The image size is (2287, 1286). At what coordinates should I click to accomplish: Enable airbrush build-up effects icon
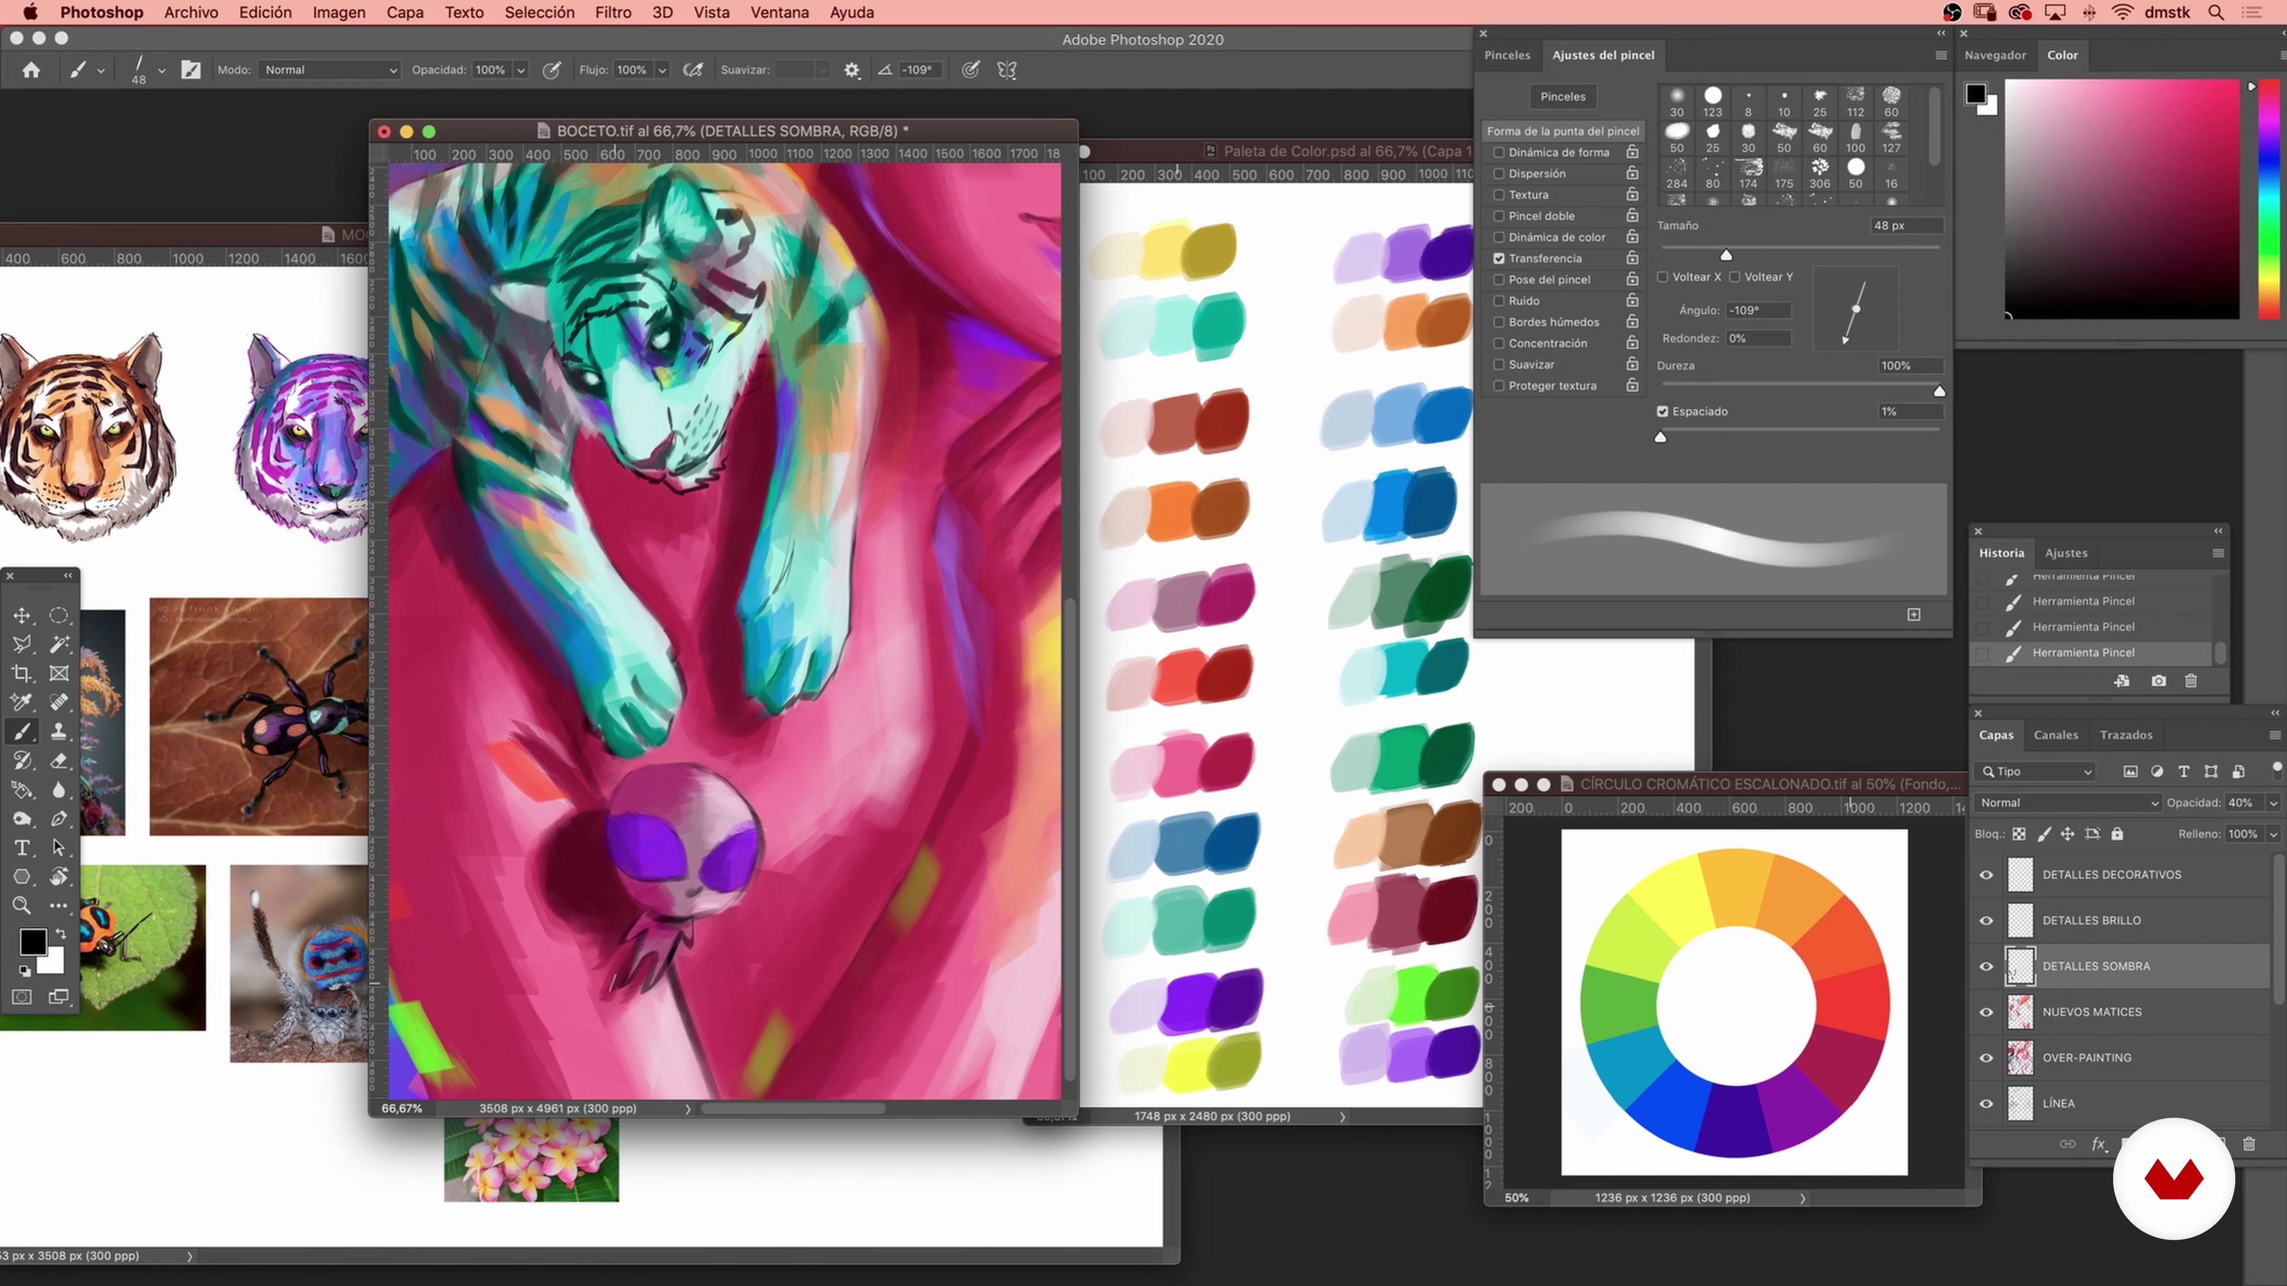(x=693, y=70)
